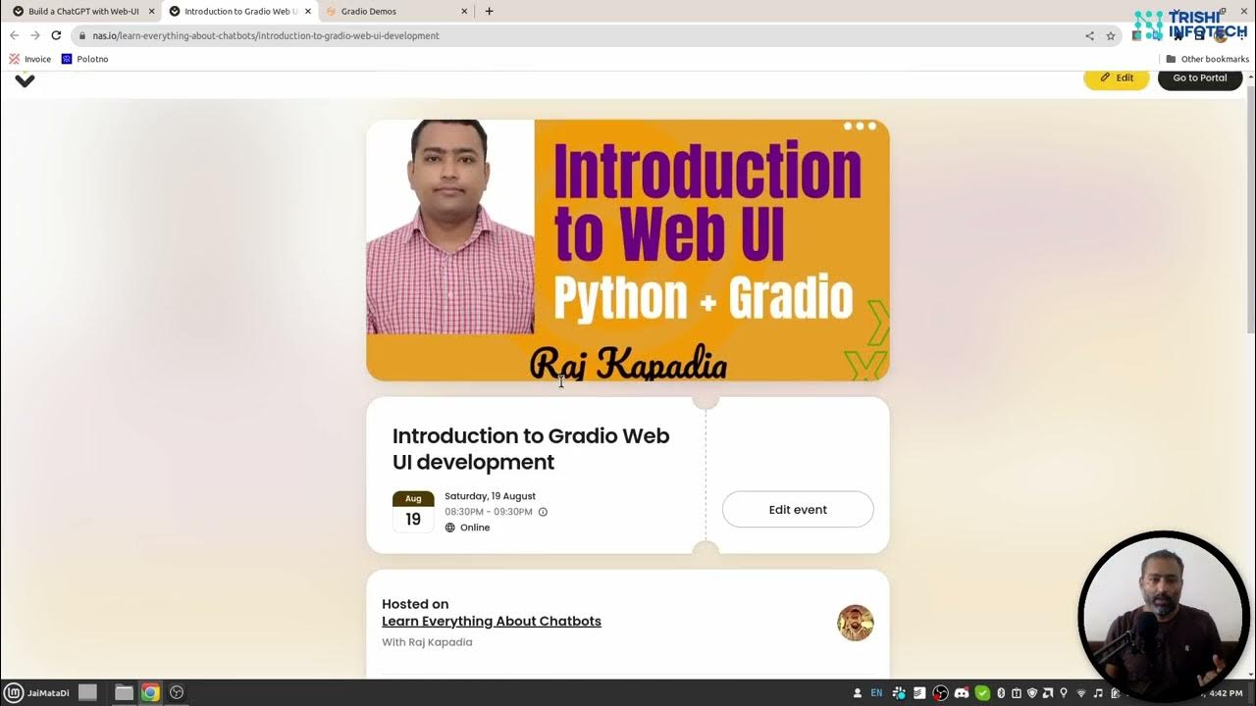1256x706 pixels.
Task: Click the address bar URL
Action: coord(266,35)
